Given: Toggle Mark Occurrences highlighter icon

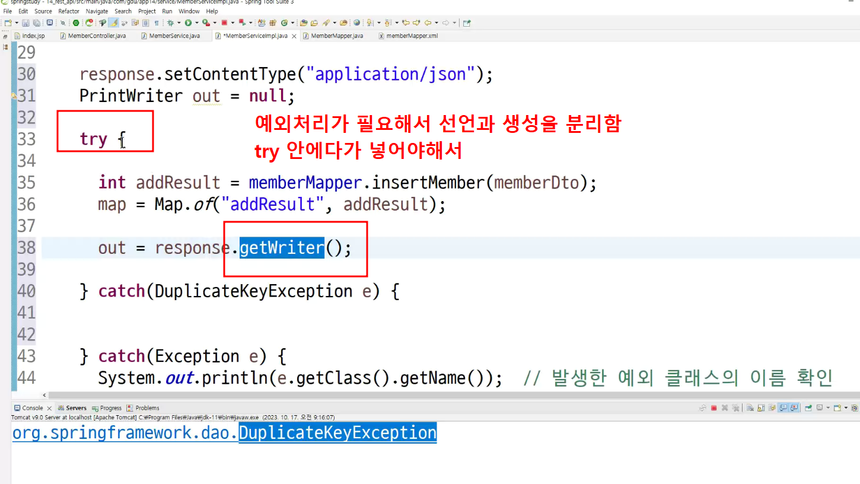Looking at the screenshot, I should [113, 23].
